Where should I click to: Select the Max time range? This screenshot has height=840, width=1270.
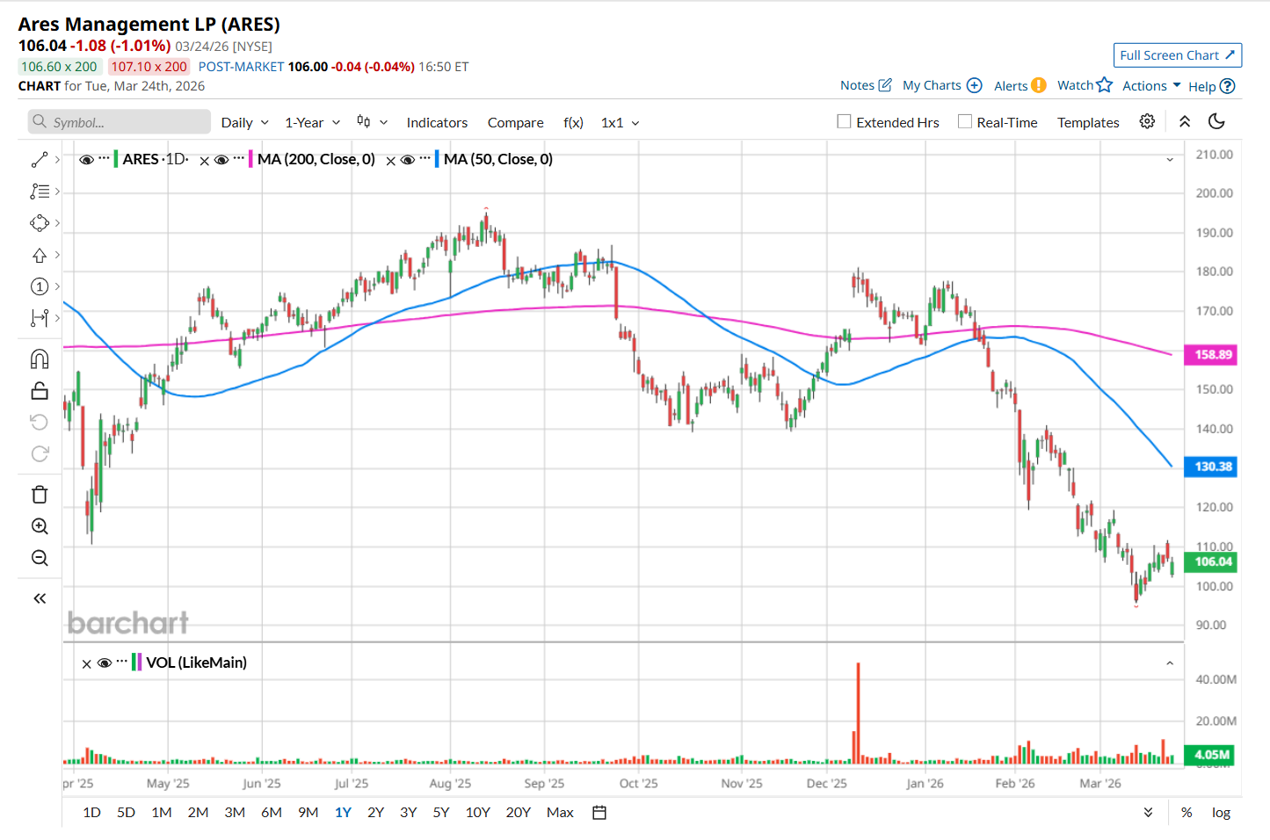(560, 813)
